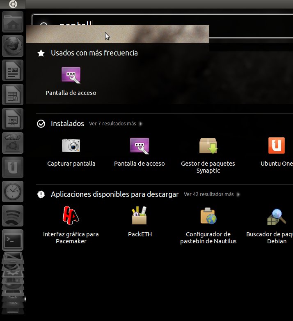Screen dimensions: 293x321
Task: Open Pantalla de acceso under frequently used
Action: pos(71,81)
